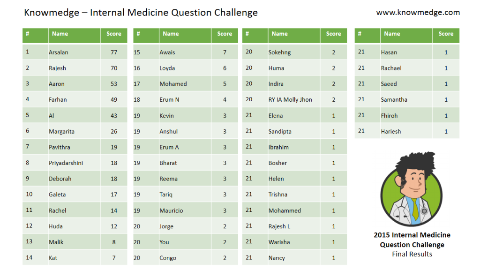Click Rajesh's score of 70
Image resolution: width=480 pixels, height=270 pixels.
[x=114, y=68]
